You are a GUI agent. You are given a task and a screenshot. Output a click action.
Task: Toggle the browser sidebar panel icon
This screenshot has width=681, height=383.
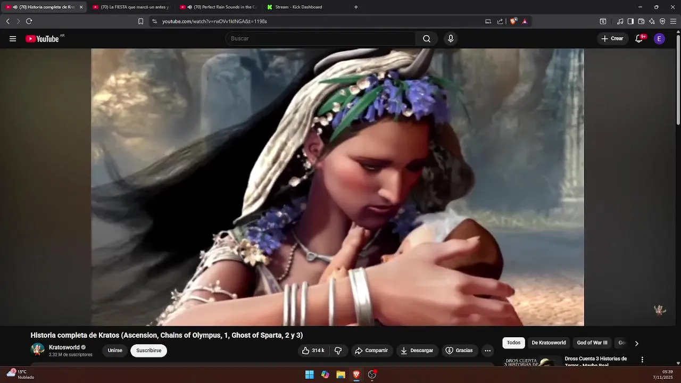[630, 21]
